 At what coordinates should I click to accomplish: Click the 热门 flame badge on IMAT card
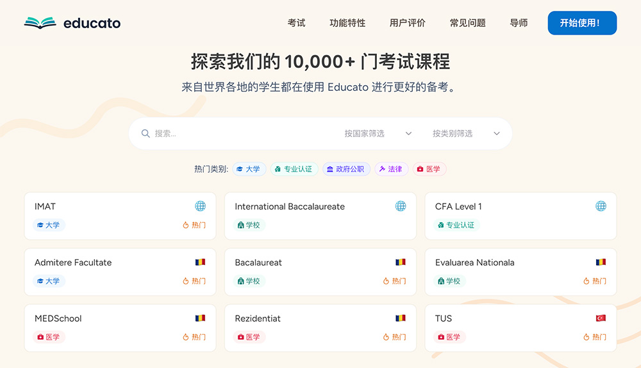coord(194,225)
